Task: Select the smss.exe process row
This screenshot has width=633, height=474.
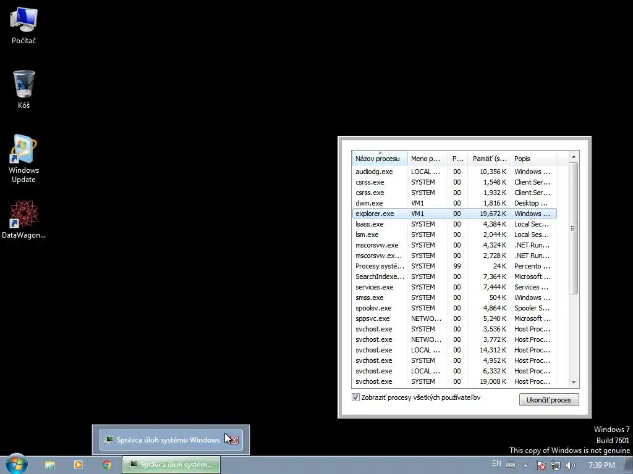Action: [454, 297]
